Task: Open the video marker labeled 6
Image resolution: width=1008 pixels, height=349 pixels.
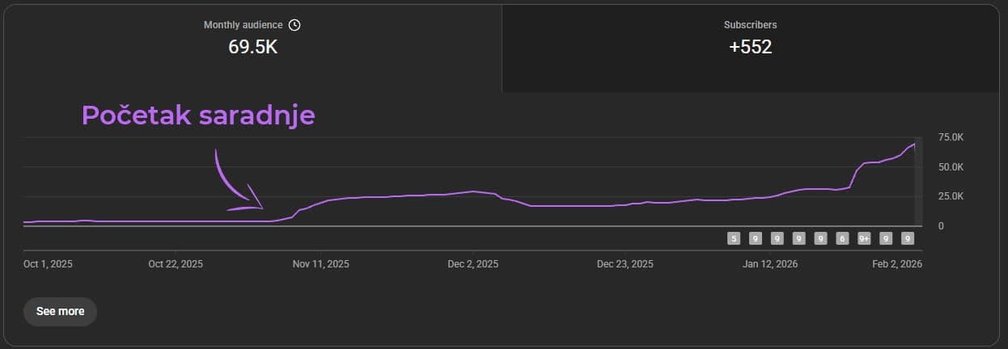Action: [842, 238]
